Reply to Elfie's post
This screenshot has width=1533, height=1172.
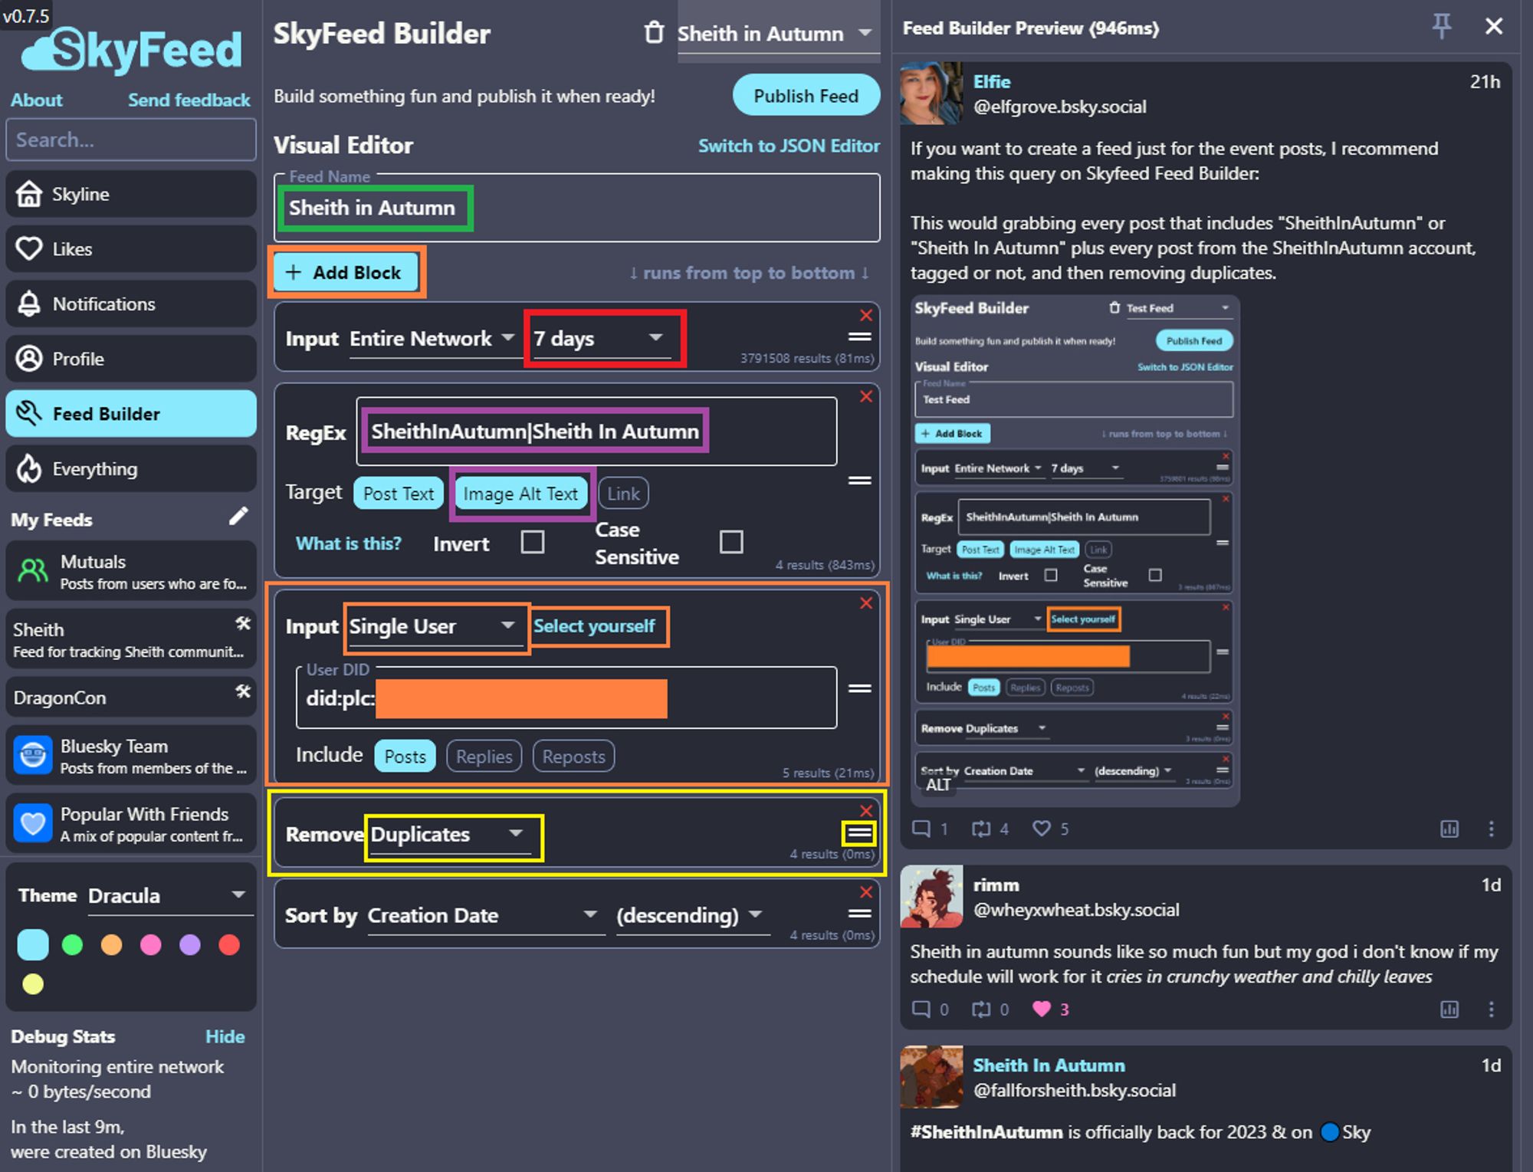[921, 829]
